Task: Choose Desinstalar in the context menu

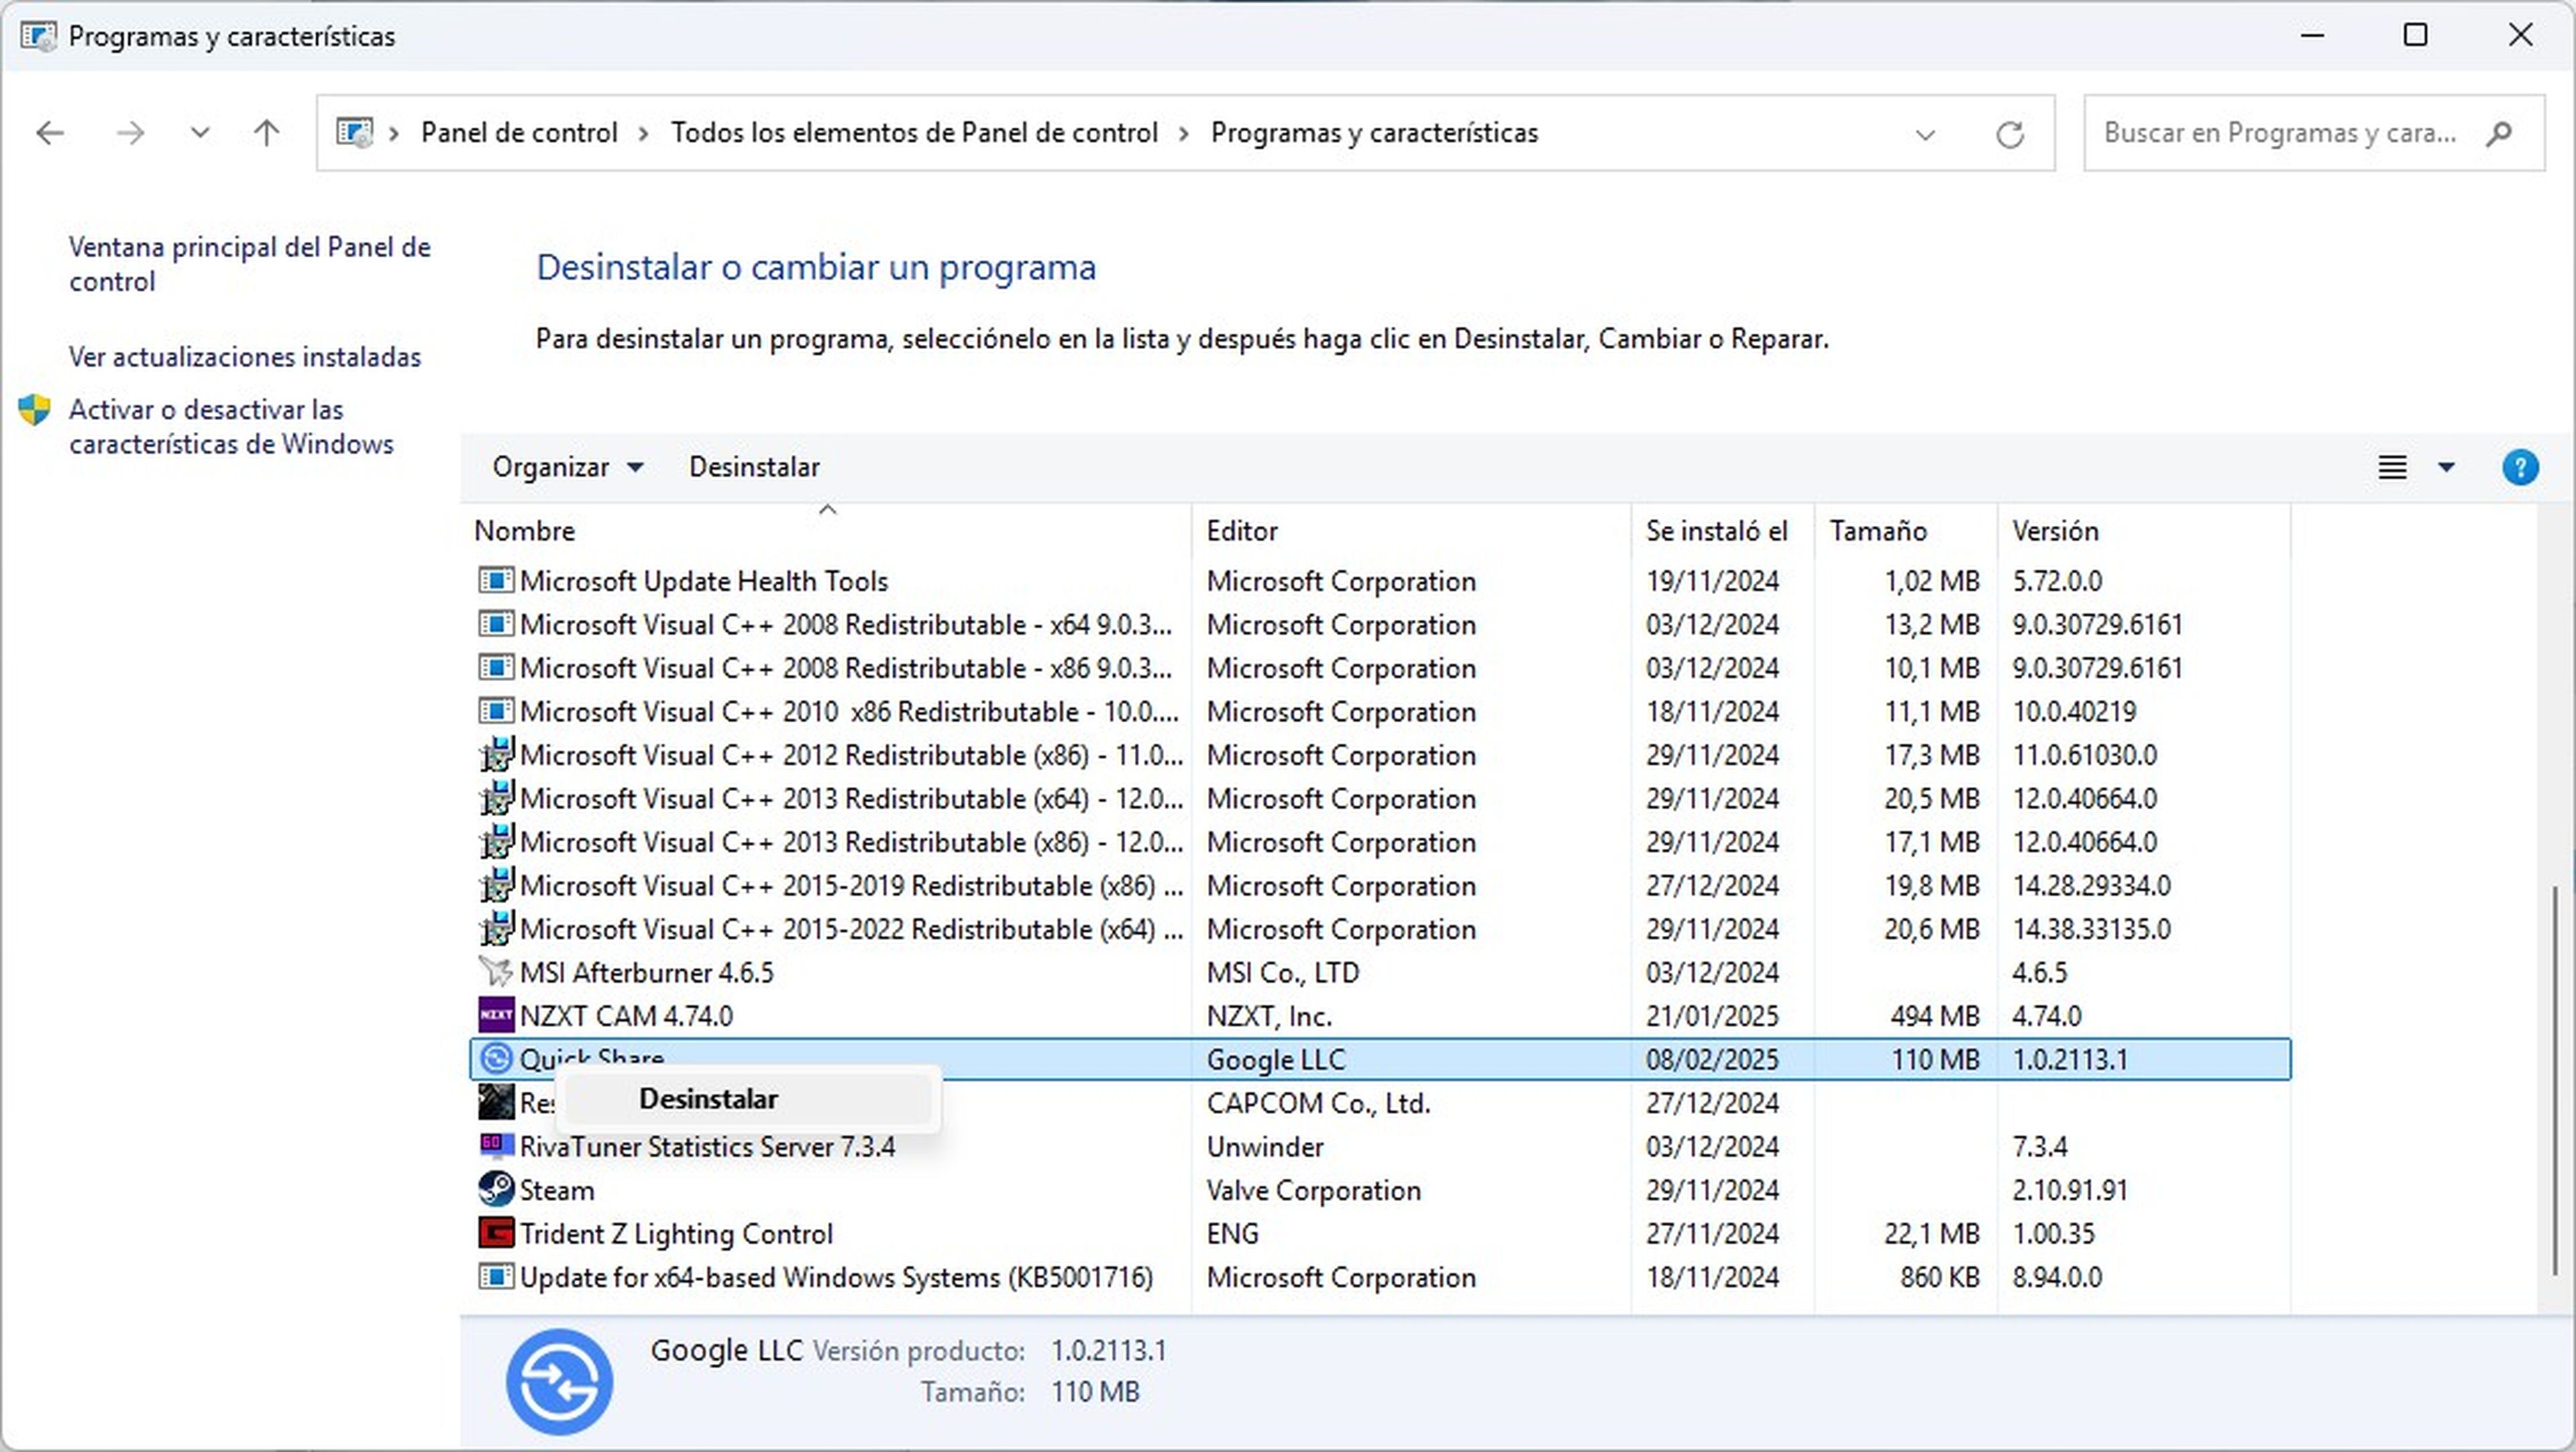Action: click(748, 1099)
